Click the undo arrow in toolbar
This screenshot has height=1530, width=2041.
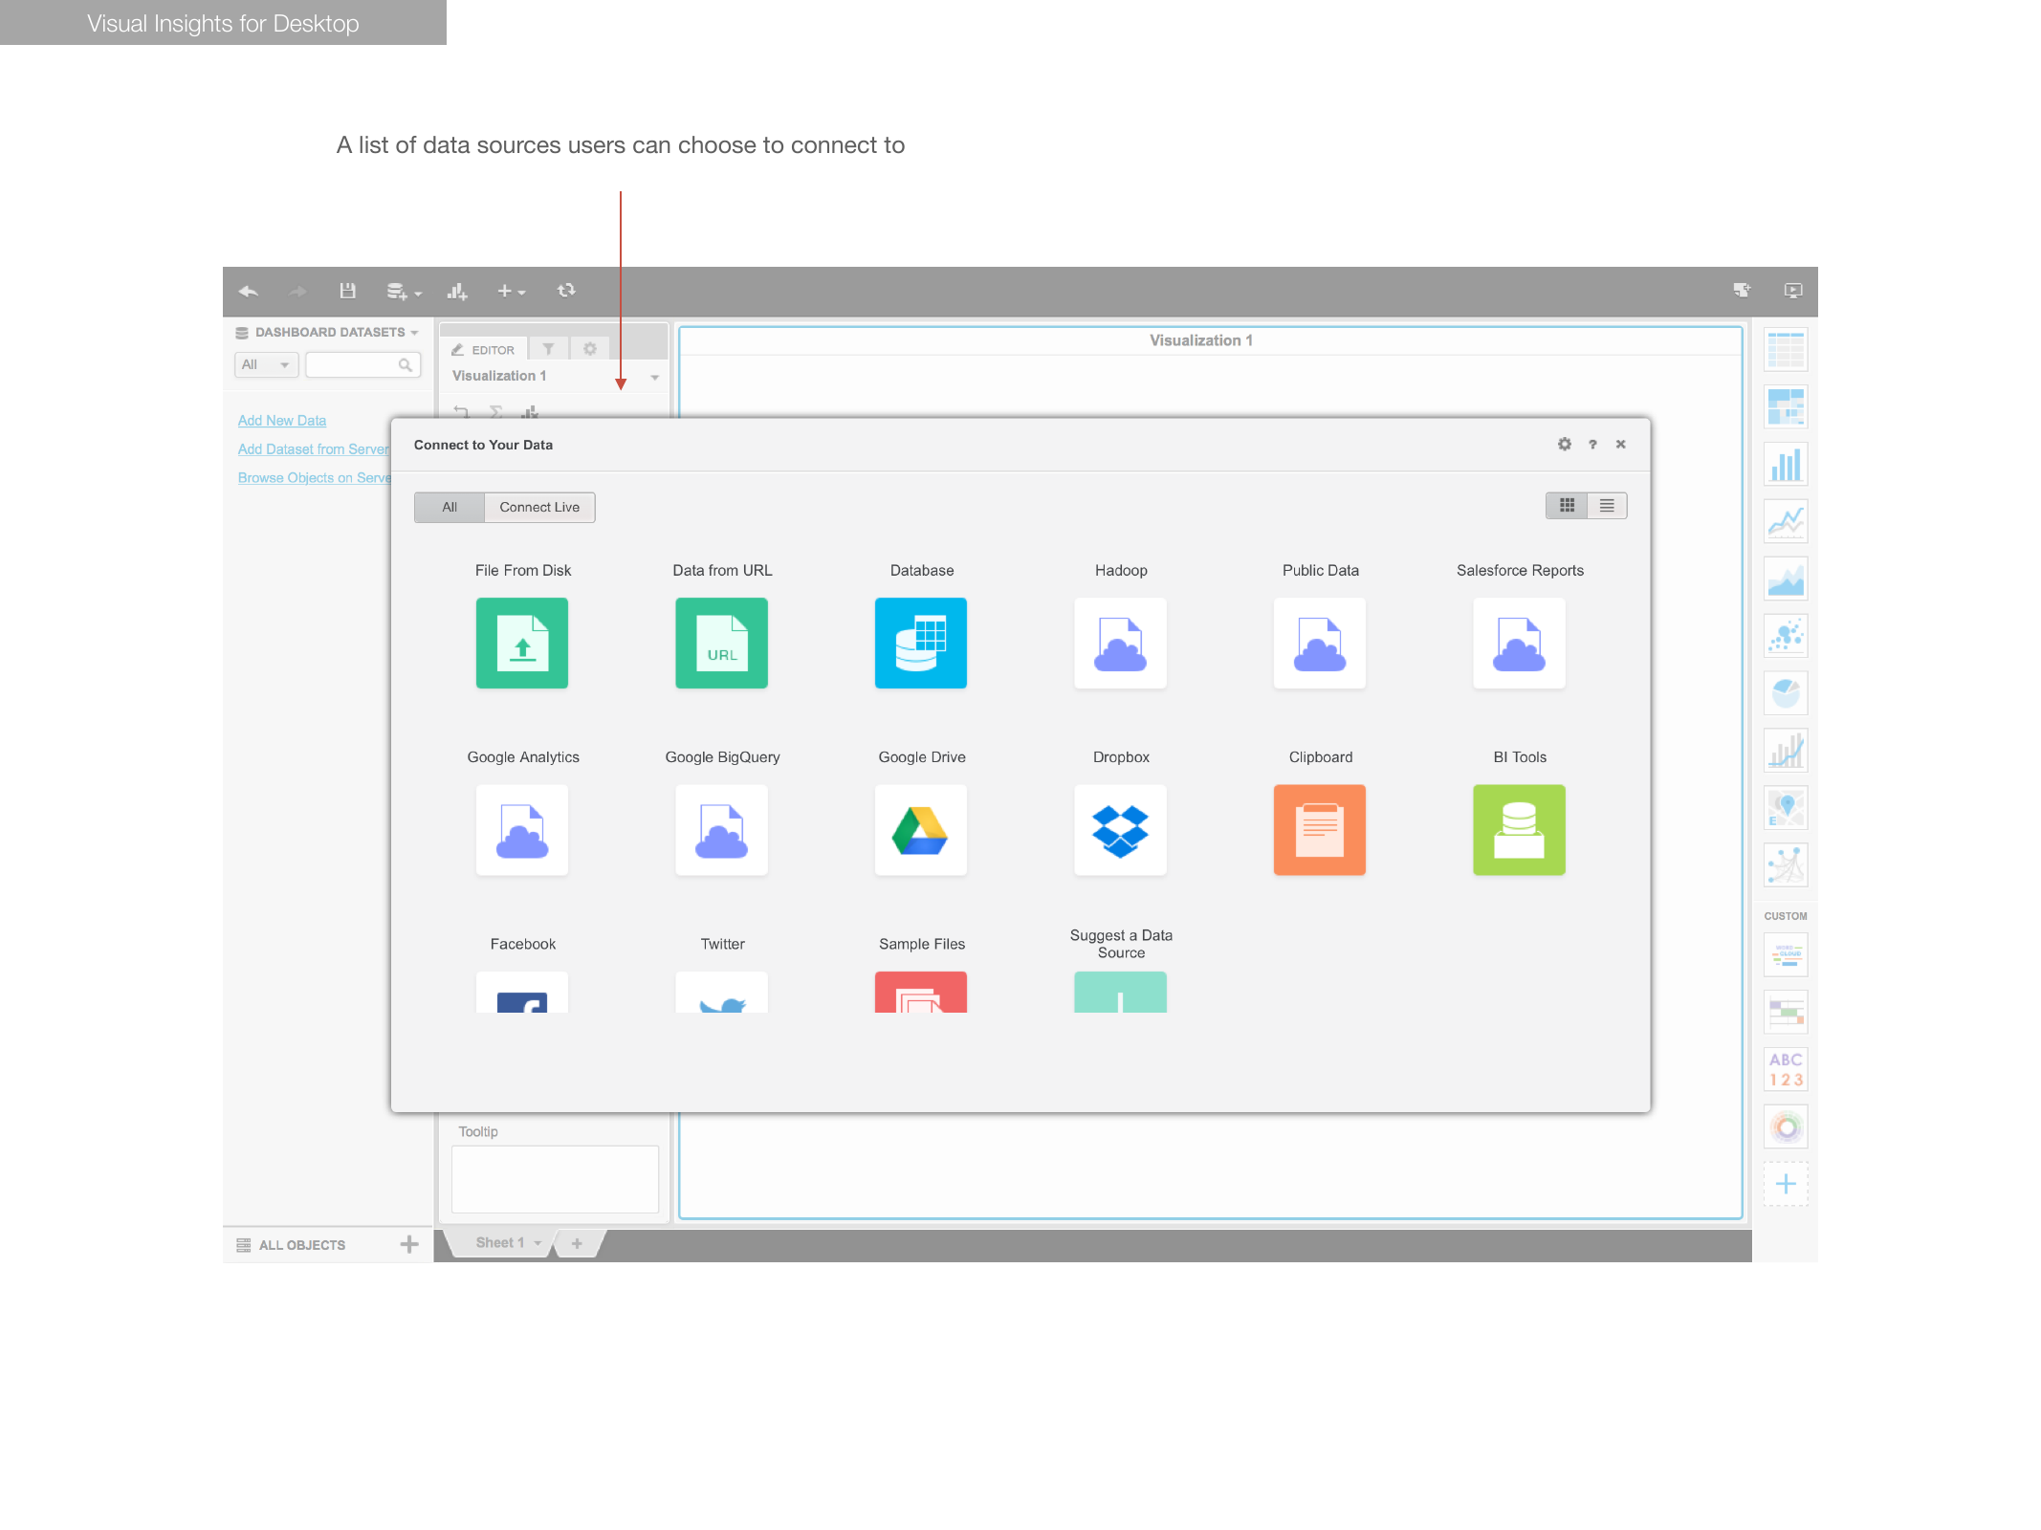[x=249, y=291]
